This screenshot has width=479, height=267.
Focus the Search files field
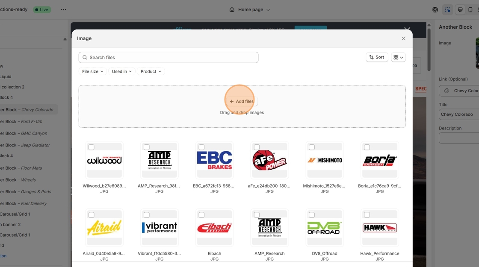pos(169,57)
